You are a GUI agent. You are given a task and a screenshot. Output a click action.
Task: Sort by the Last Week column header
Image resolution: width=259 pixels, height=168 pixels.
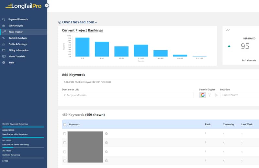coord(247,124)
